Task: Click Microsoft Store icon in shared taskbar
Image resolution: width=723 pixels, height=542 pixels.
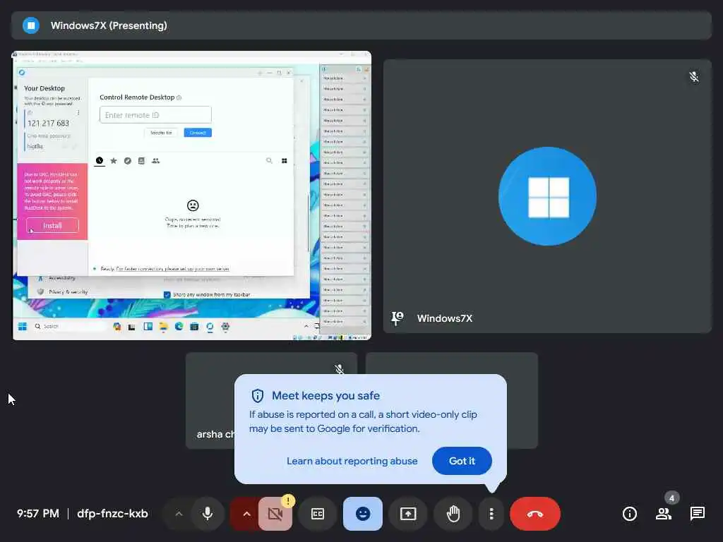Action: (x=194, y=326)
